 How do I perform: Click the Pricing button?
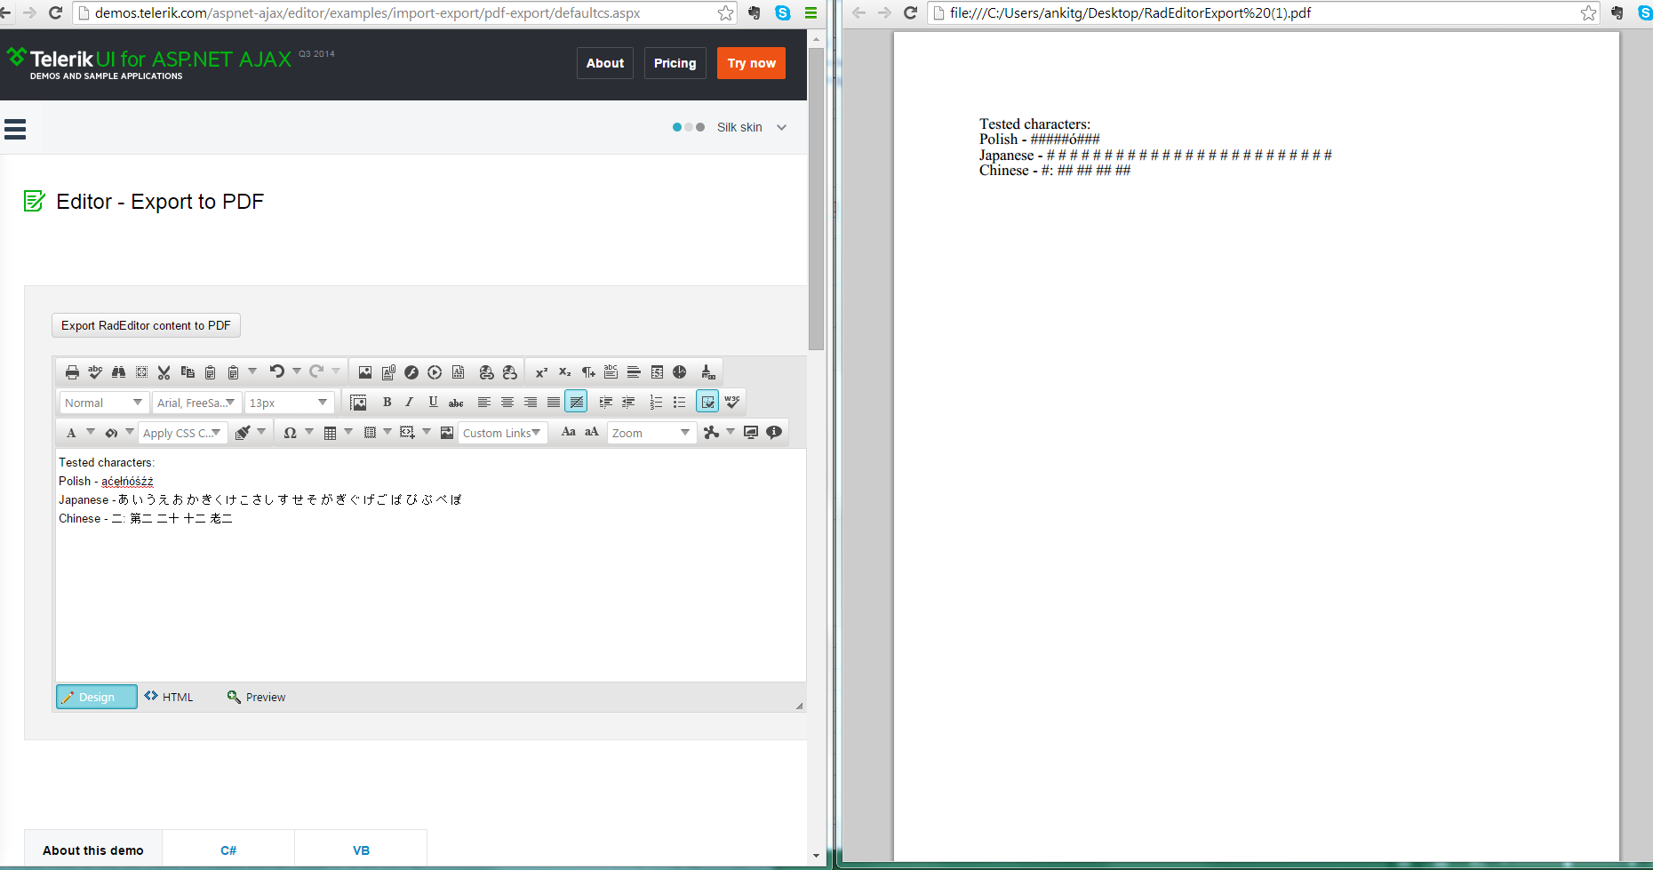[675, 63]
